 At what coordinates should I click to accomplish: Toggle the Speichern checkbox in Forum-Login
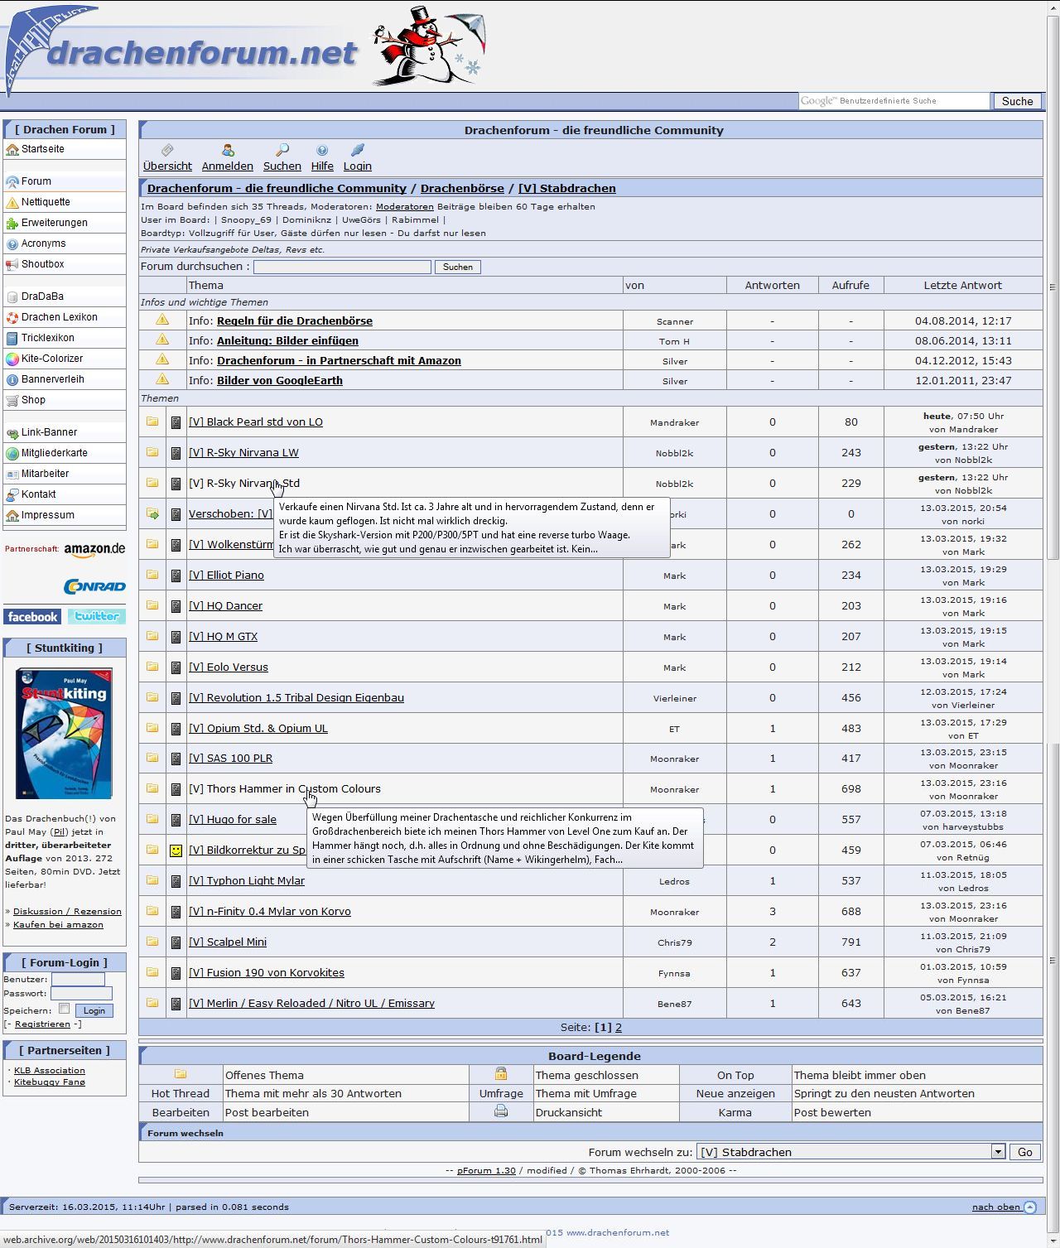pyautogui.click(x=65, y=1009)
